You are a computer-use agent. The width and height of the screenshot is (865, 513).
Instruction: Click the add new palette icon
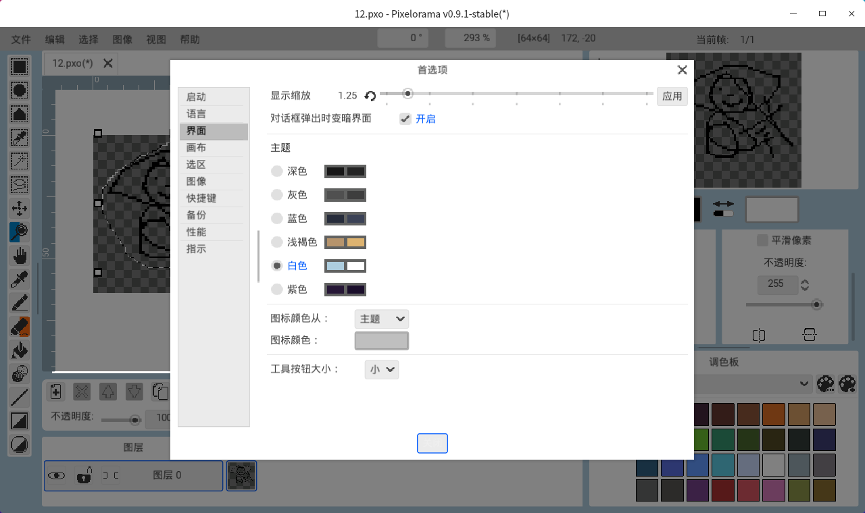pos(825,384)
